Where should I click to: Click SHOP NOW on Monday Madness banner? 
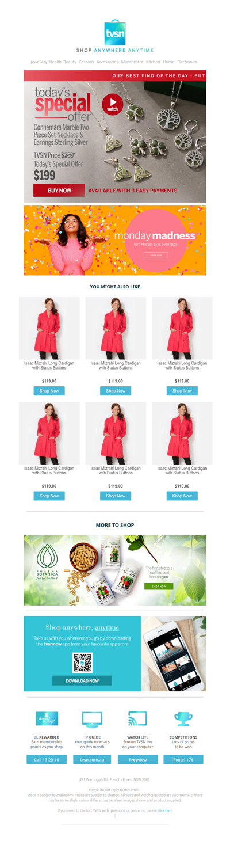pyautogui.click(x=156, y=255)
